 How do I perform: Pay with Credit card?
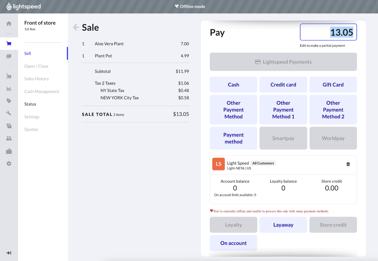283,85
